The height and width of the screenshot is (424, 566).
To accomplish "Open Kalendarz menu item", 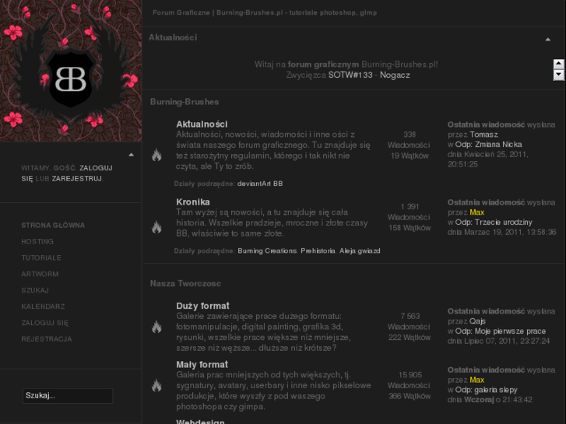I will (43, 307).
